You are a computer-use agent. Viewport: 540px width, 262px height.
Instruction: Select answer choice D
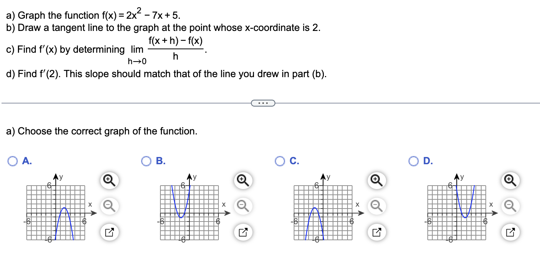[413, 161]
